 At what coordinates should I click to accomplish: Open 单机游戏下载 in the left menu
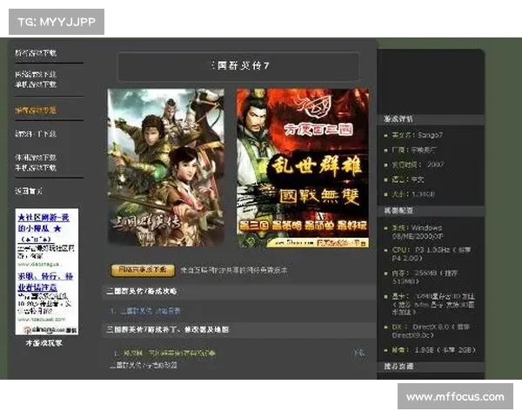coord(36,84)
